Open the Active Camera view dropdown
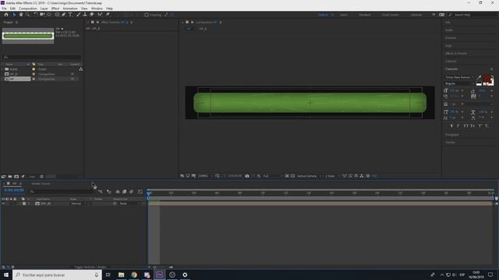Viewport: 499px width, 280px height. 309,176
